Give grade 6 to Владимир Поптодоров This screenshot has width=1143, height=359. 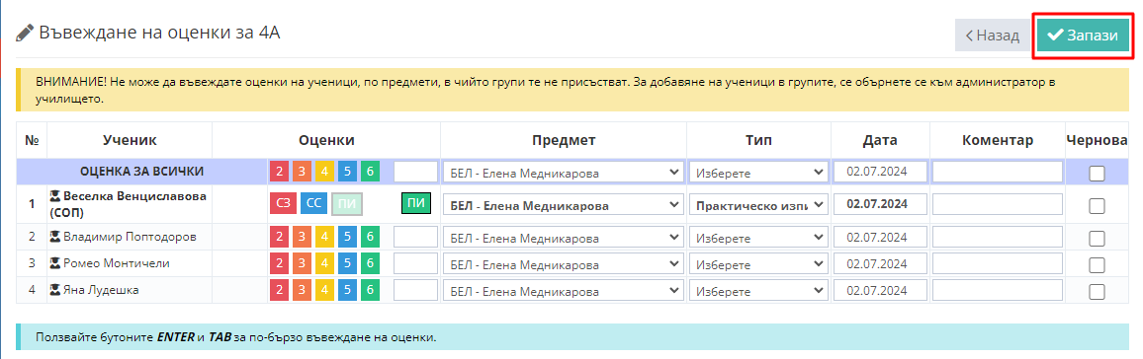click(371, 237)
